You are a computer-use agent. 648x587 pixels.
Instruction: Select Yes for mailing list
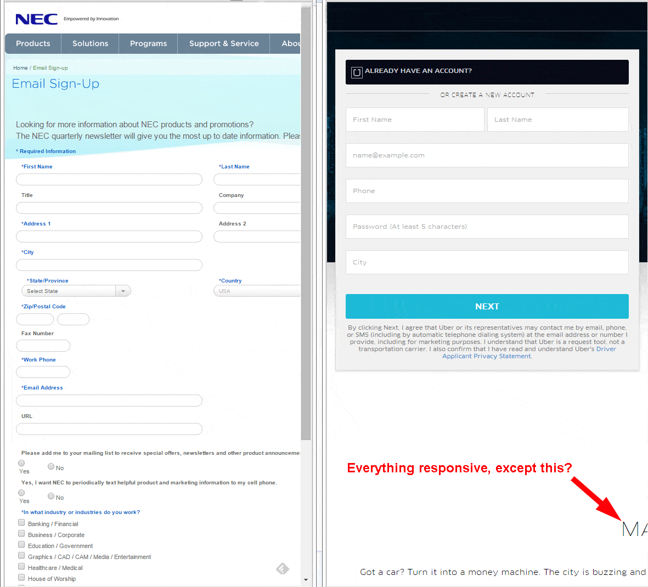21,463
